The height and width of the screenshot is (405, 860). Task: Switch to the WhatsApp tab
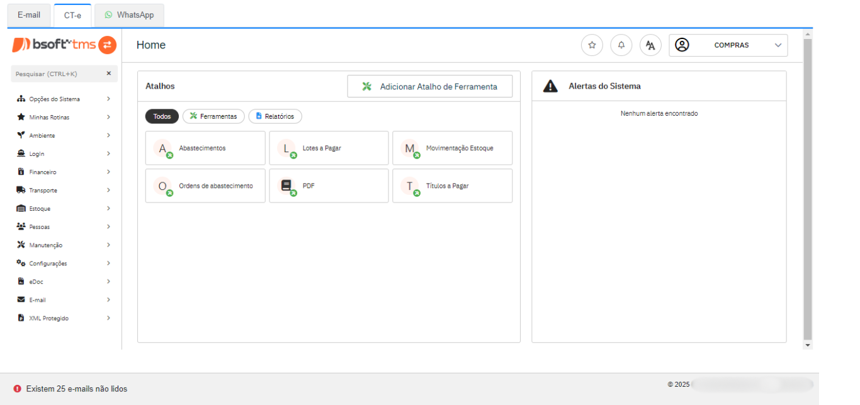tap(129, 15)
